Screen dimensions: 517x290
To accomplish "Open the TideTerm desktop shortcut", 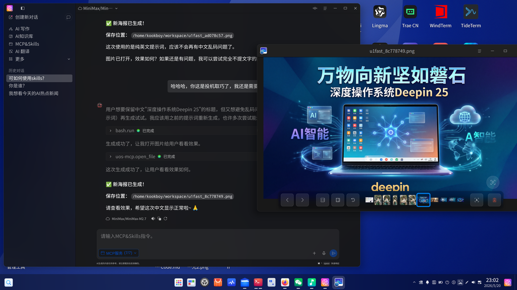I will tap(471, 17).
